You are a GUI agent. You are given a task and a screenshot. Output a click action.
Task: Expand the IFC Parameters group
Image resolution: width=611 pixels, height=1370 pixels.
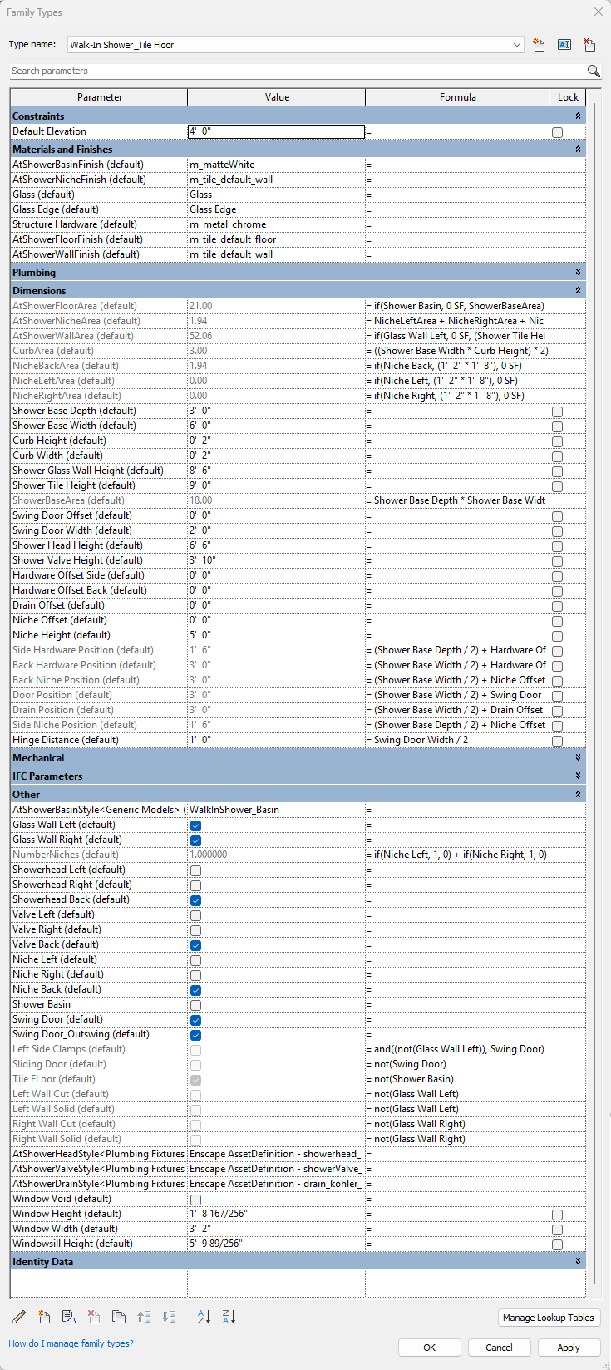(578, 776)
